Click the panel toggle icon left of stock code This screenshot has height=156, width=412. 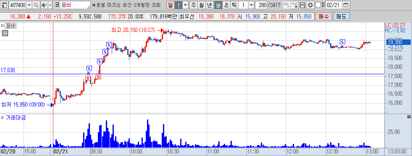pos(4,5)
